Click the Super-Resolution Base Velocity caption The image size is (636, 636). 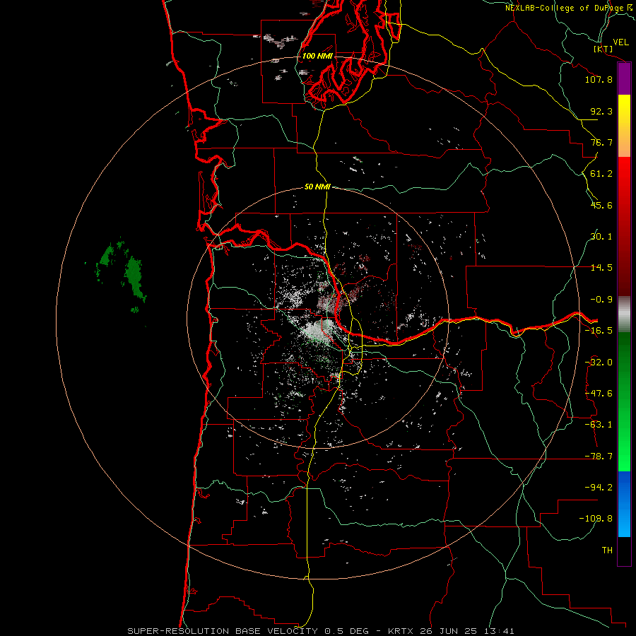point(320,631)
